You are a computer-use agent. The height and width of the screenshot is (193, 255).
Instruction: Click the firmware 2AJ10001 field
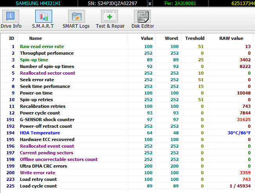click(186, 3)
